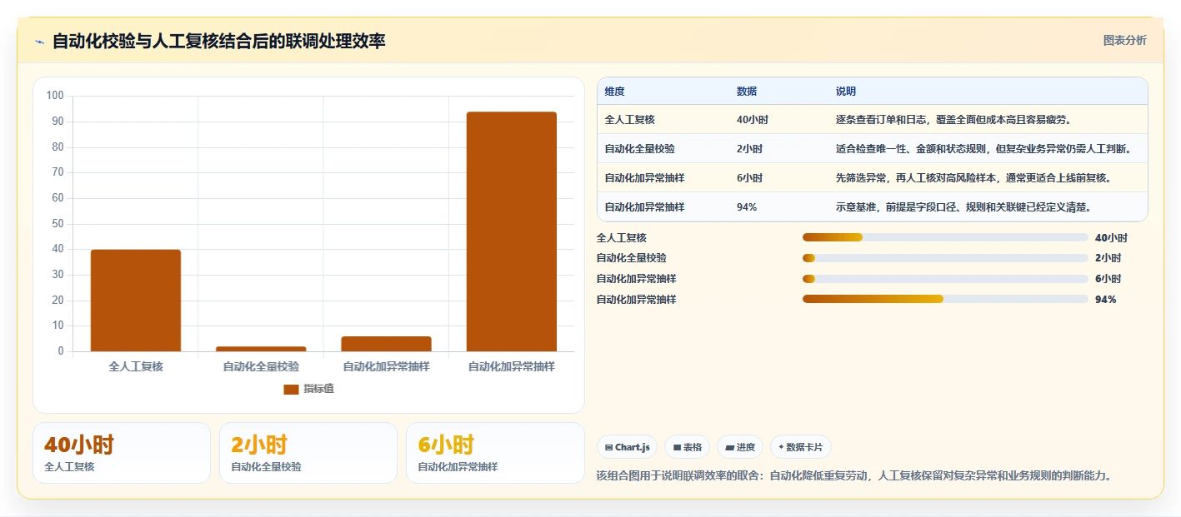Click the 自动化全量校验 progress bar
This screenshot has width=1181, height=517.
point(945,258)
